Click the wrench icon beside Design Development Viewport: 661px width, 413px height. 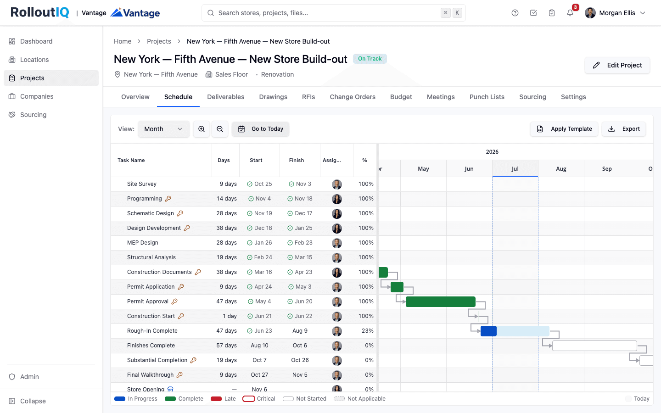187,228
